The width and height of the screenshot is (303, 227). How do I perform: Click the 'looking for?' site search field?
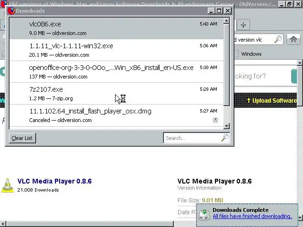coord(262,76)
